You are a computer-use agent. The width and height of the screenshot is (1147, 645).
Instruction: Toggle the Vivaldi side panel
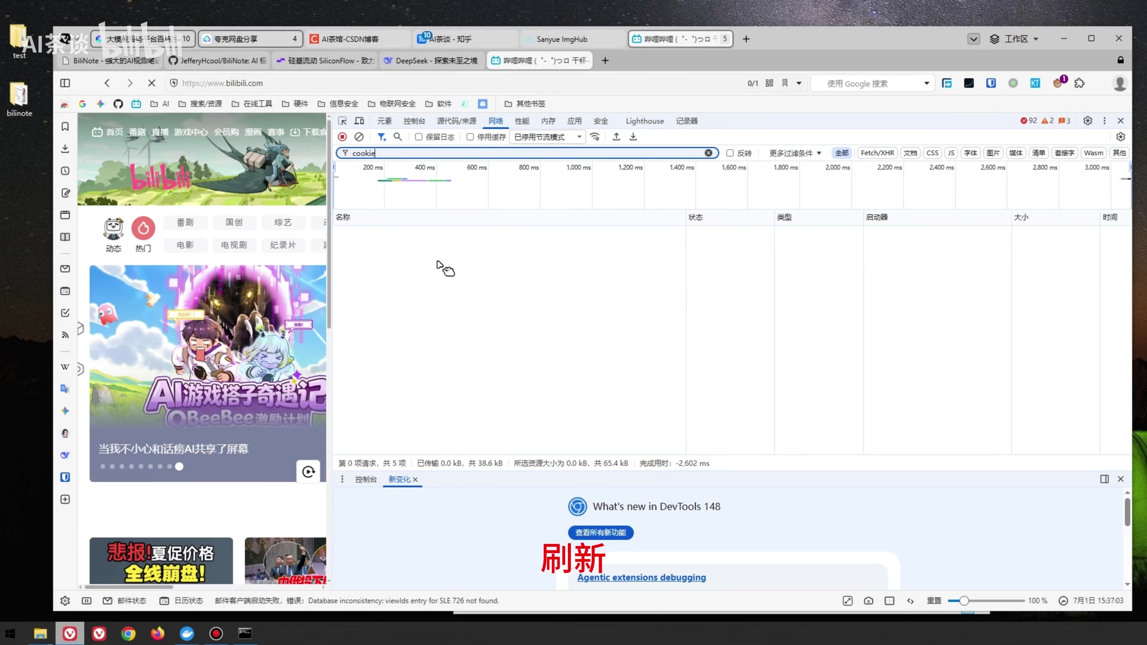[x=65, y=83]
